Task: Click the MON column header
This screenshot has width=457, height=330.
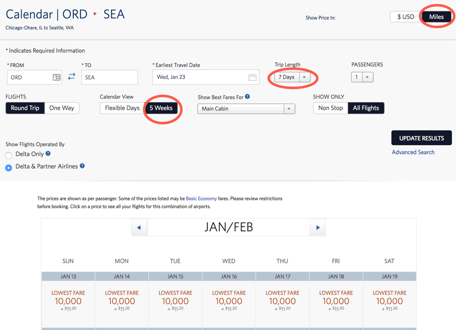Action: click(x=122, y=261)
